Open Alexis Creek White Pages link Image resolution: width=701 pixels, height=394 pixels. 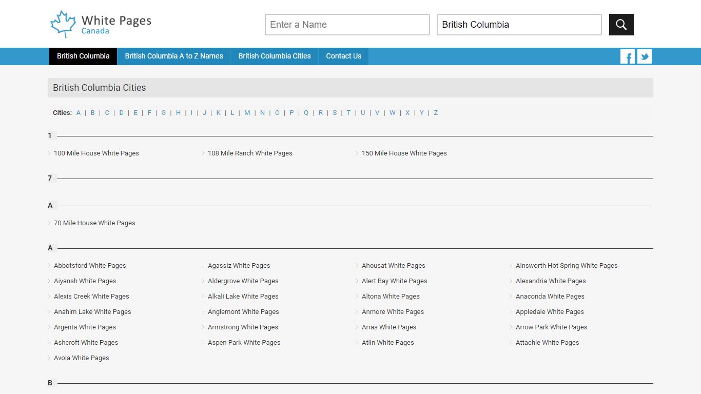91,297
